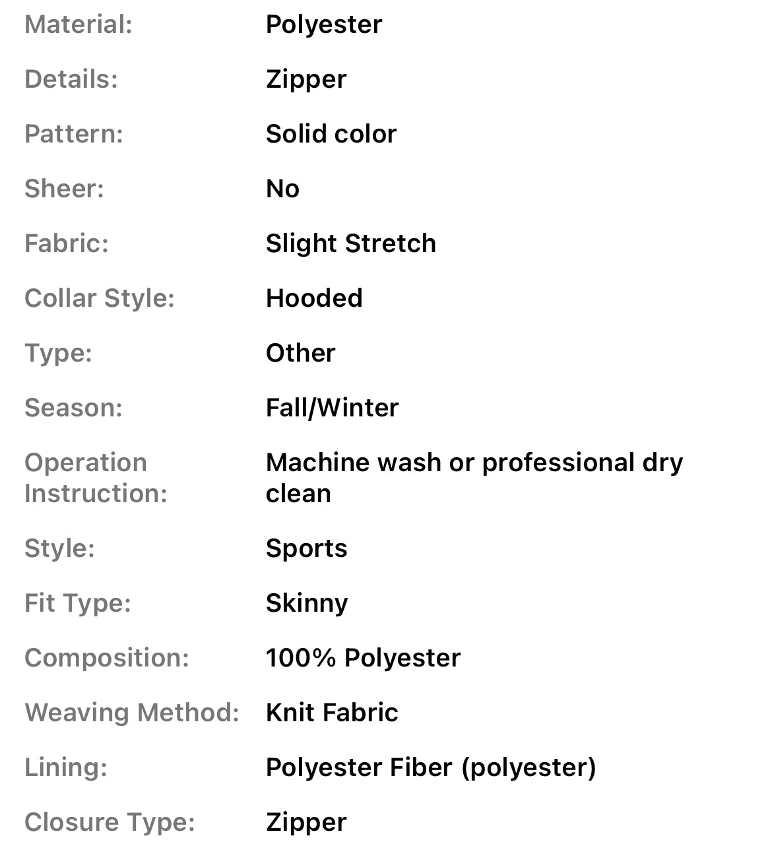Select the Polyester Fiber lining value
This screenshot has width=772, height=846.
pyautogui.click(x=430, y=768)
